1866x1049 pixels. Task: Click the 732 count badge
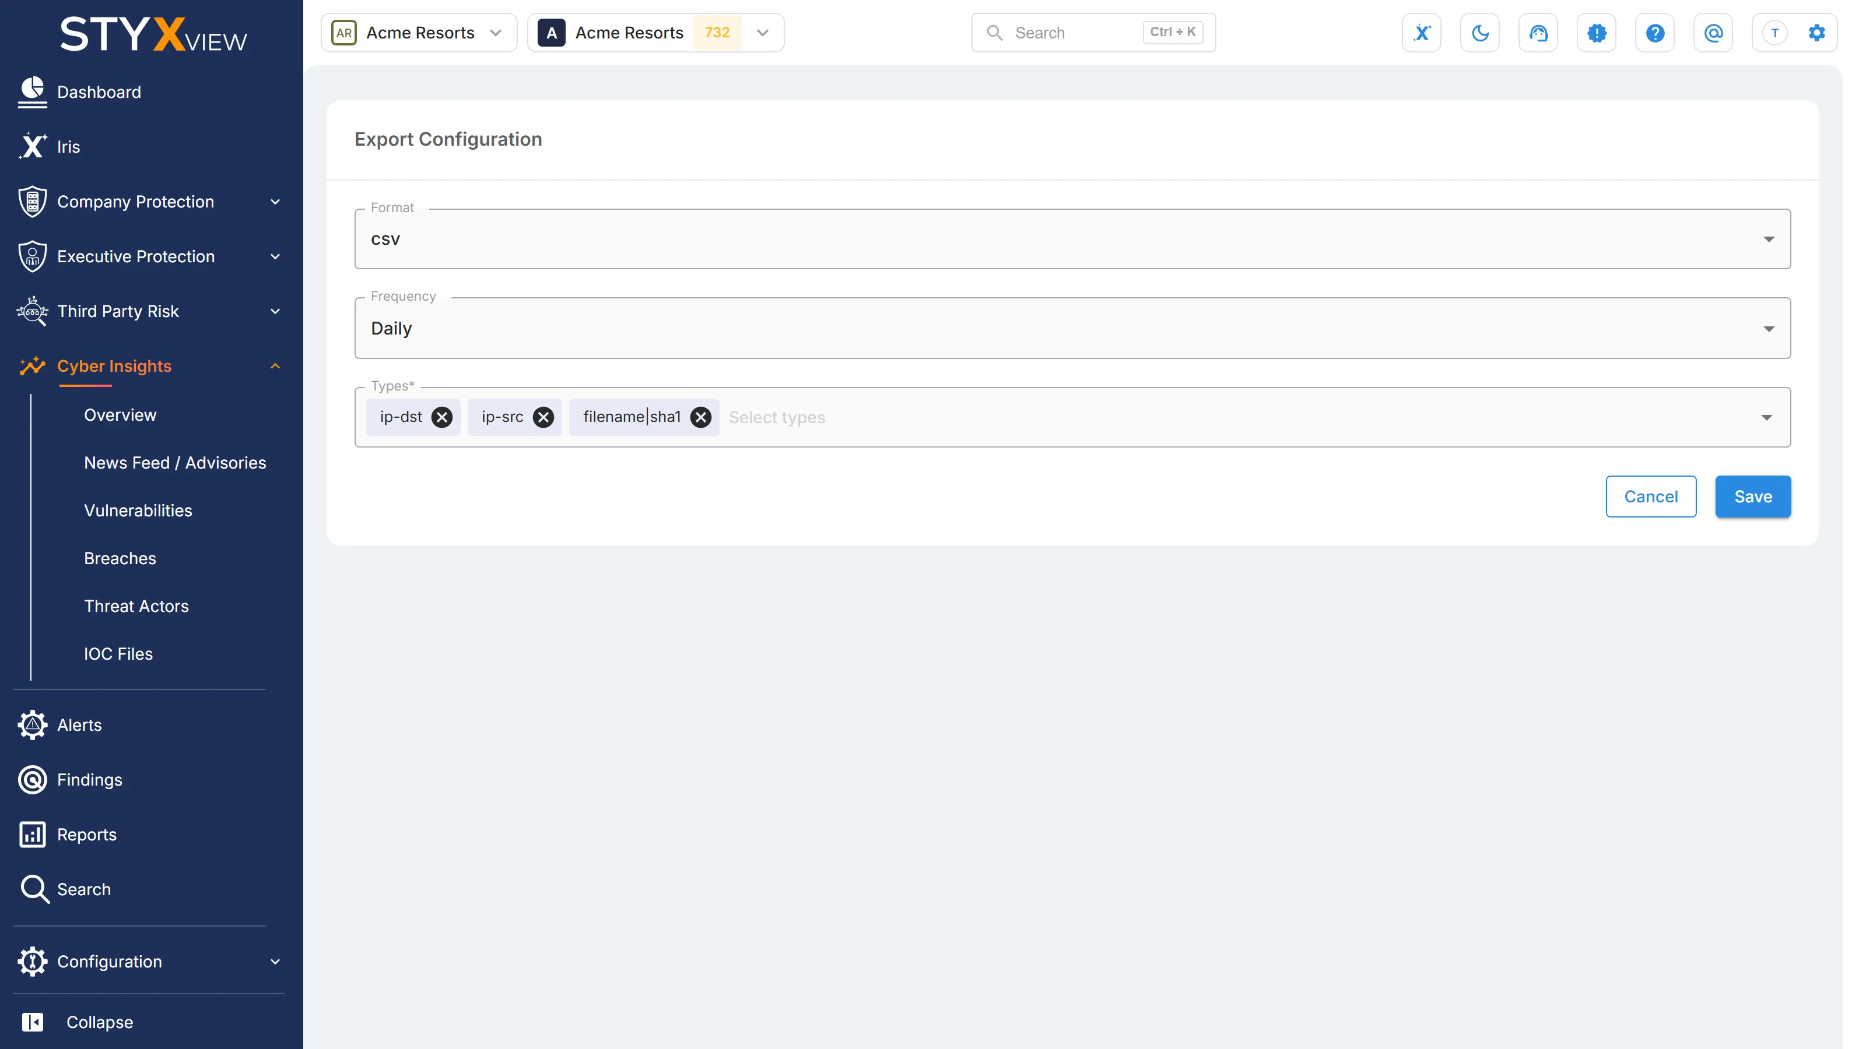(x=717, y=33)
